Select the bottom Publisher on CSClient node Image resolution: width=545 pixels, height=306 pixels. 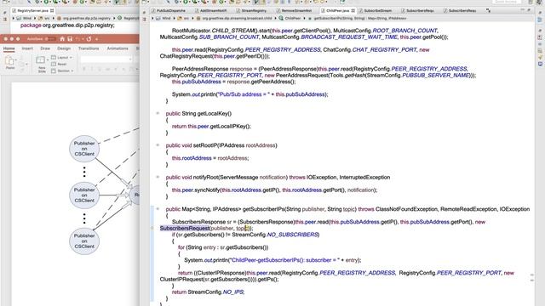click(x=84, y=241)
